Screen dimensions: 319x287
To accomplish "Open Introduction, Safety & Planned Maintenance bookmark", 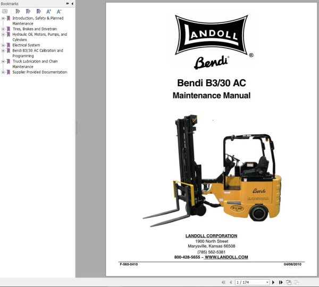I will point(38,21).
